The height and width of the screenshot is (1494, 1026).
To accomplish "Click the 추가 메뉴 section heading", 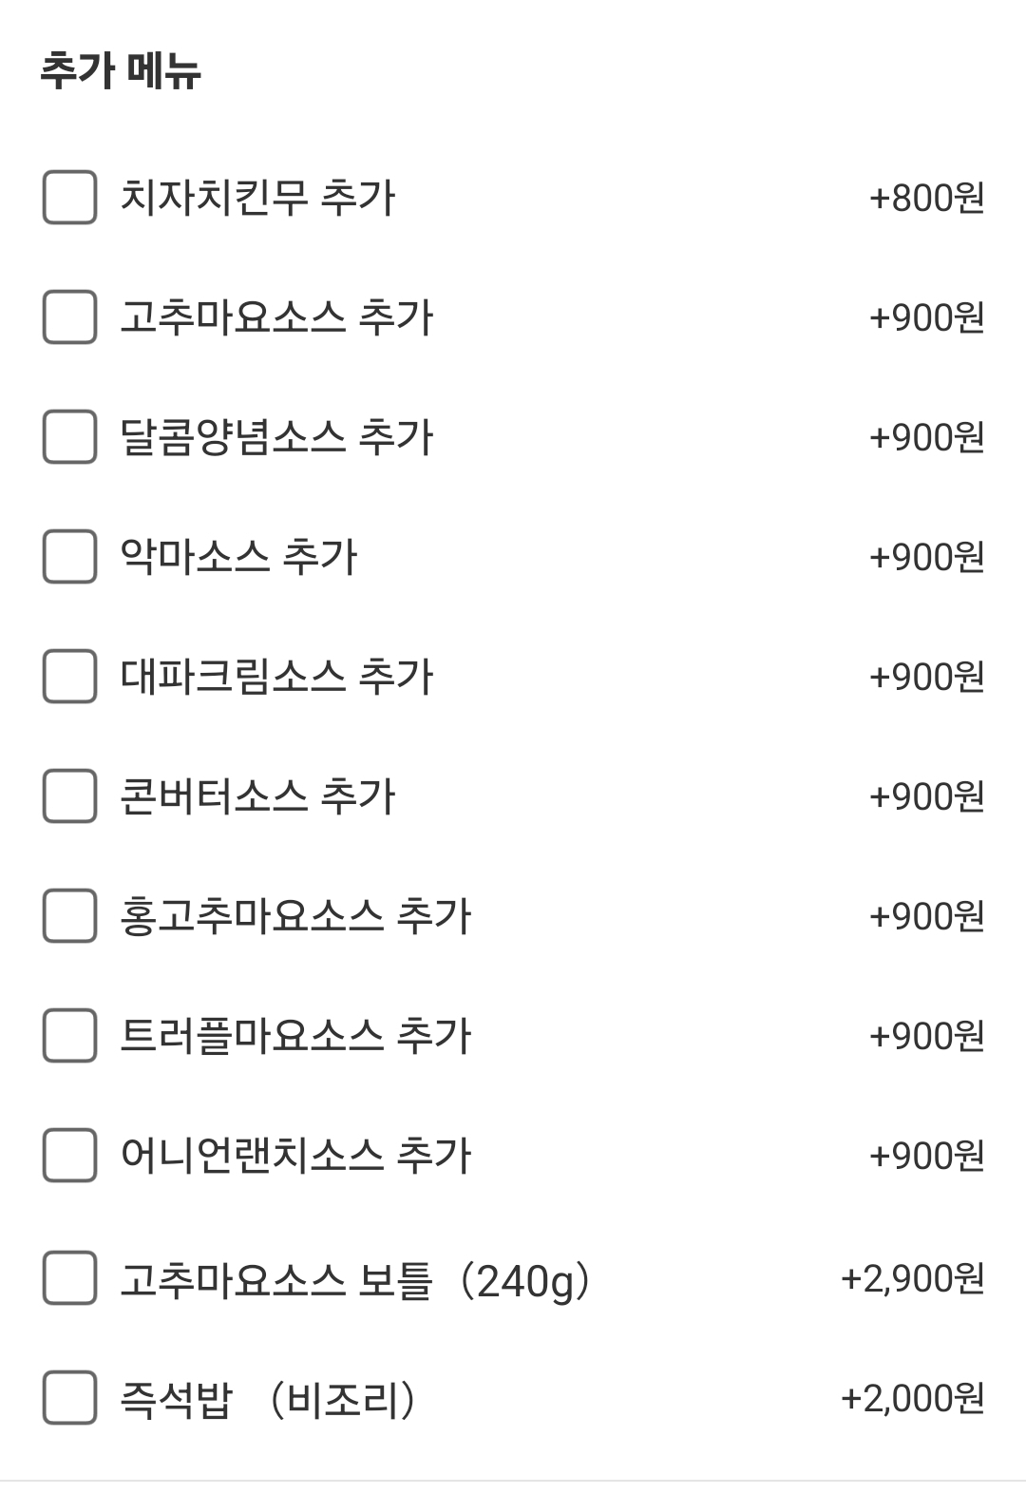I will (x=121, y=71).
